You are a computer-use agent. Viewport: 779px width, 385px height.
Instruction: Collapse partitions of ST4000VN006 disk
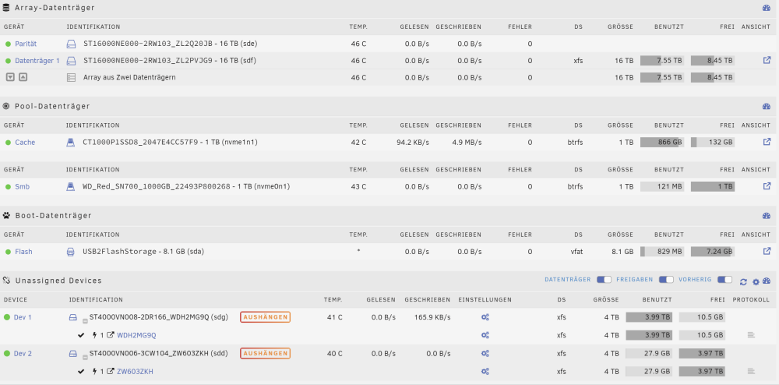85,359
